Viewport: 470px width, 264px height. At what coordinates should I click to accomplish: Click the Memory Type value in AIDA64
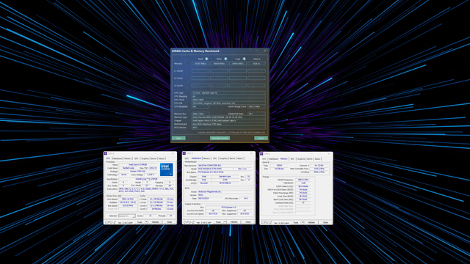click(x=228, y=117)
